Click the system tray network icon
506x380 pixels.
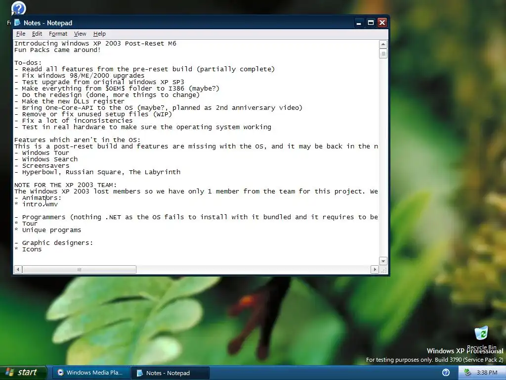[467, 373]
